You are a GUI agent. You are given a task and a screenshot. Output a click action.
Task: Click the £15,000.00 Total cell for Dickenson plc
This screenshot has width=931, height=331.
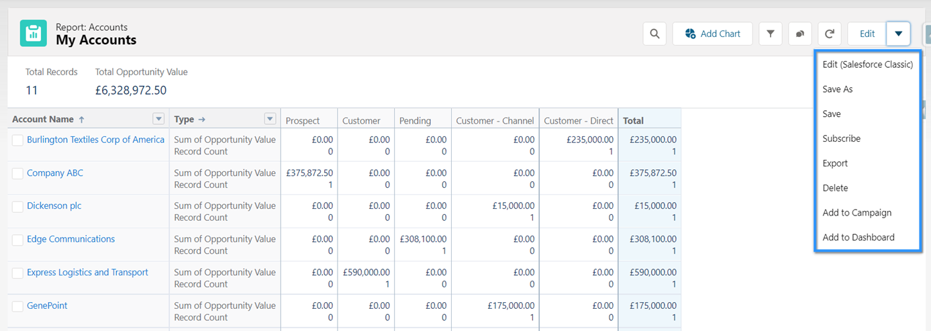[656, 205]
